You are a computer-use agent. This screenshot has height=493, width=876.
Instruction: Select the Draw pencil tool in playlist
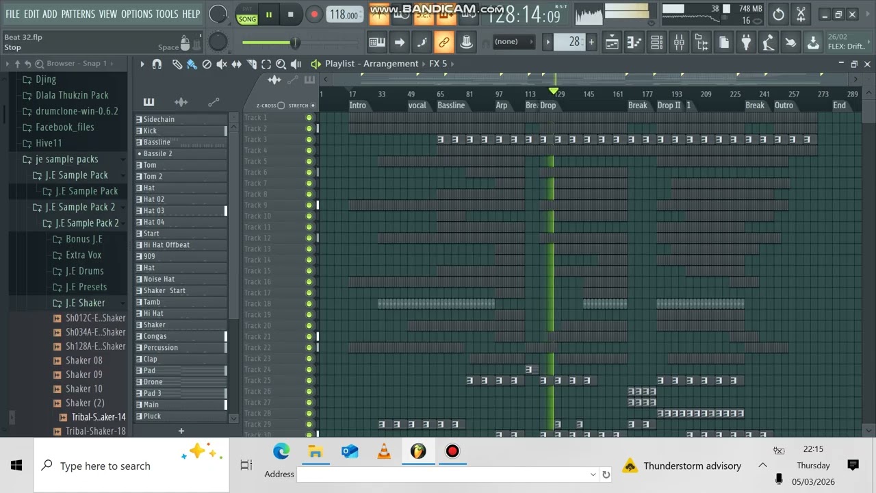tap(177, 64)
